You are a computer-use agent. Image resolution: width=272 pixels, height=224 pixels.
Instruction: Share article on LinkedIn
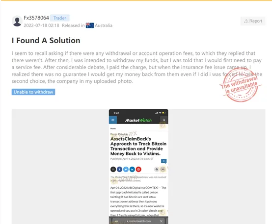click(x=132, y=169)
